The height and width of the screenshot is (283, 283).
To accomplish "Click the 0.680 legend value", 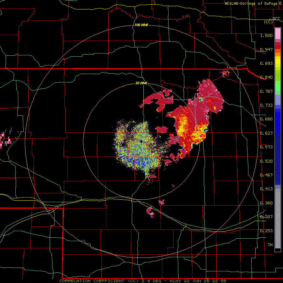I will coord(266,119).
